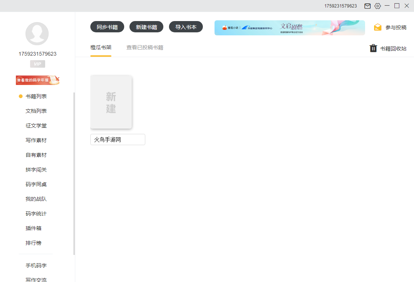This screenshot has width=414, height=282.
Task: Select 书籍列表 in the sidebar
Action: click(x=36, y=96)
